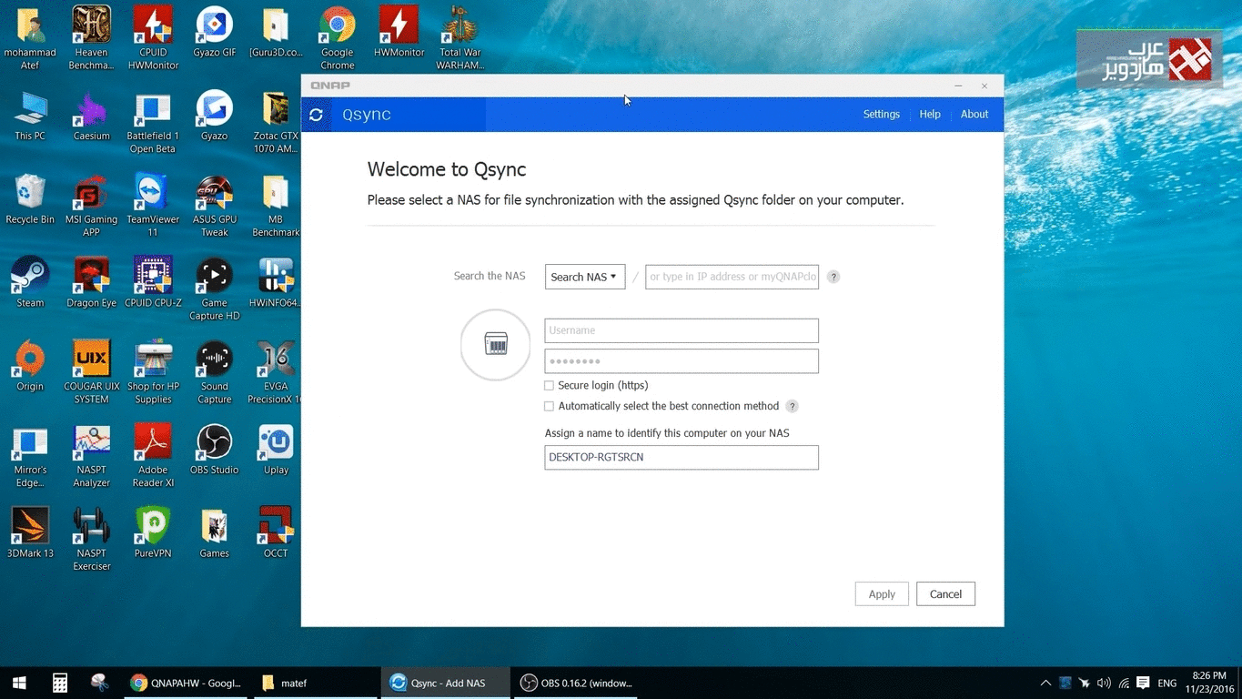
Task: Open the Help menu in Qsync
Action: [x=930, y=115]
